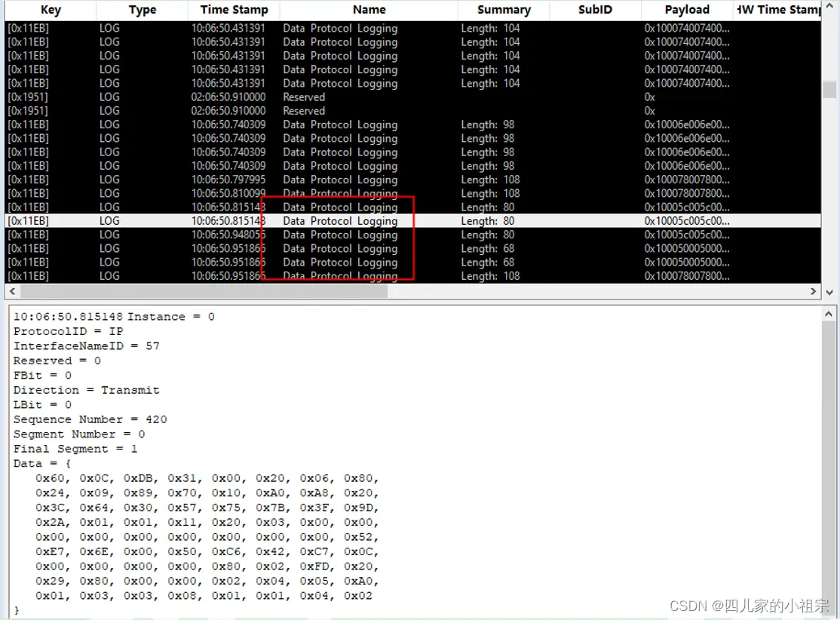
Task: Click the Key column header
Action: [x=50, y=10]
